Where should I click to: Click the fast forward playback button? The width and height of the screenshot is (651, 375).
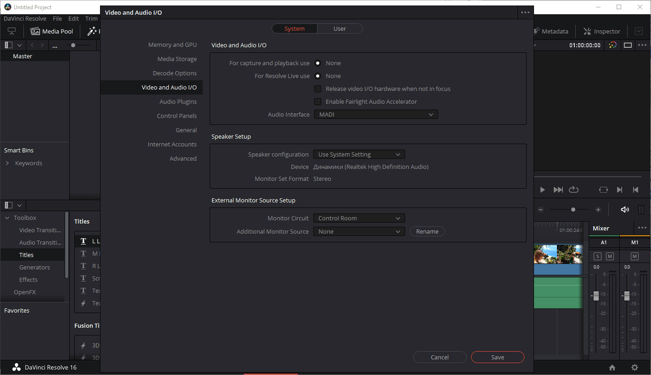pyautogui.click(x=558, y=190)
